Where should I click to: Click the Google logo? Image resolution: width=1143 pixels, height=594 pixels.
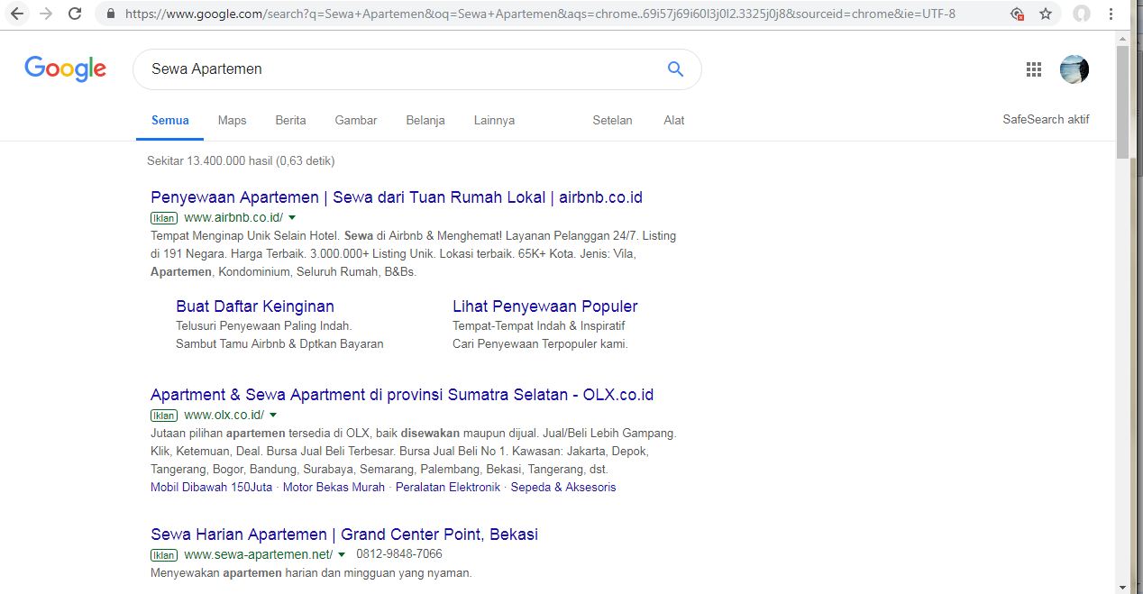[65, 68]
